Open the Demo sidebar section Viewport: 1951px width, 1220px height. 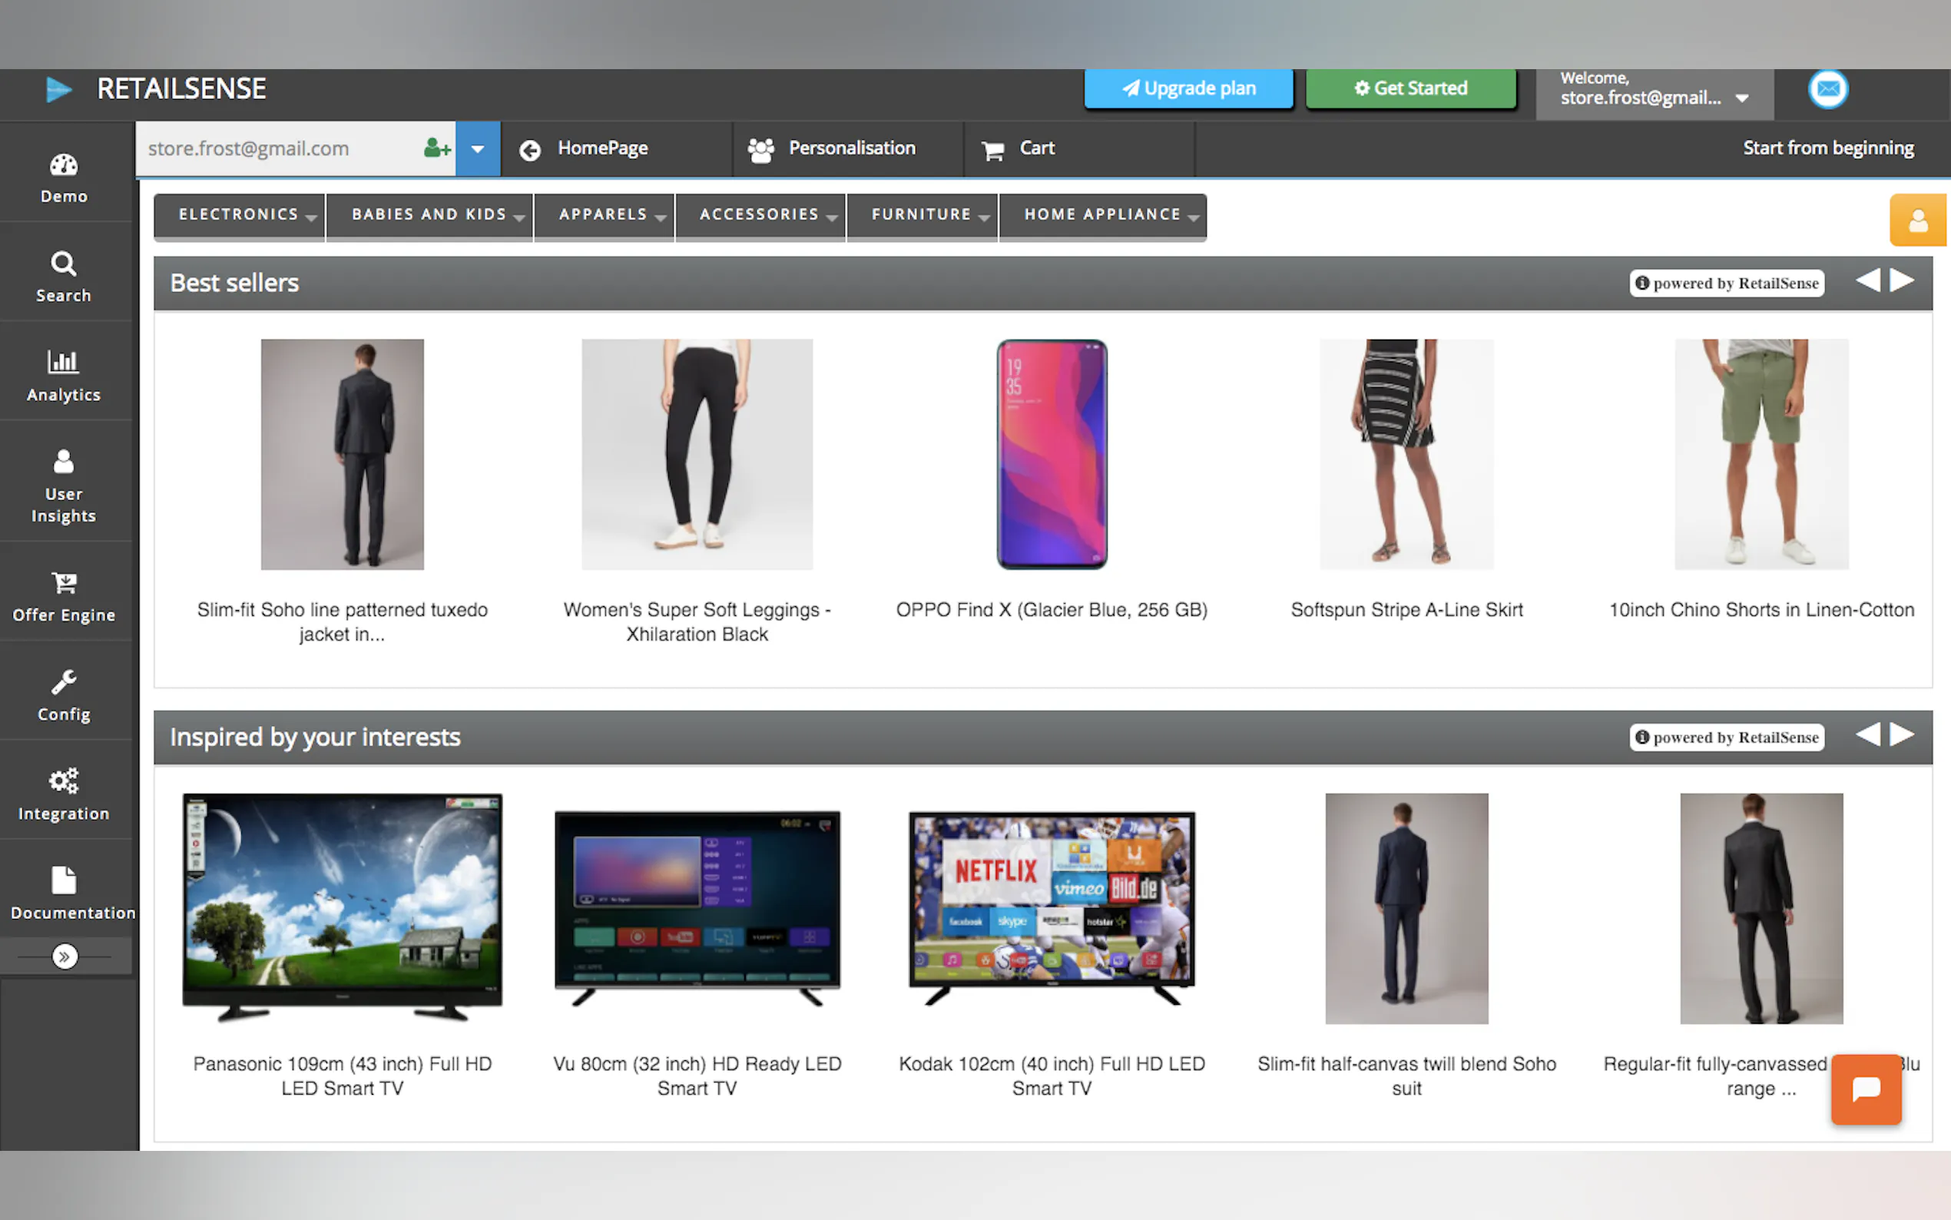65,177
